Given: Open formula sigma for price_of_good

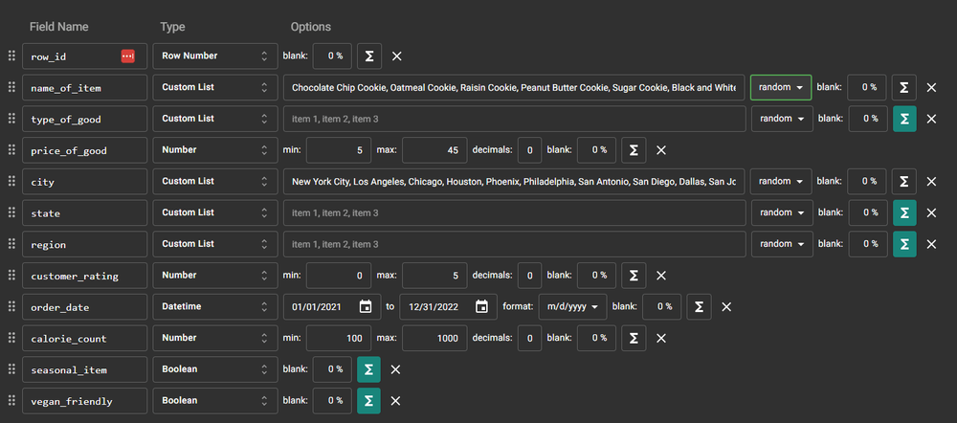Looking at the screenshot, I should 634,150.
